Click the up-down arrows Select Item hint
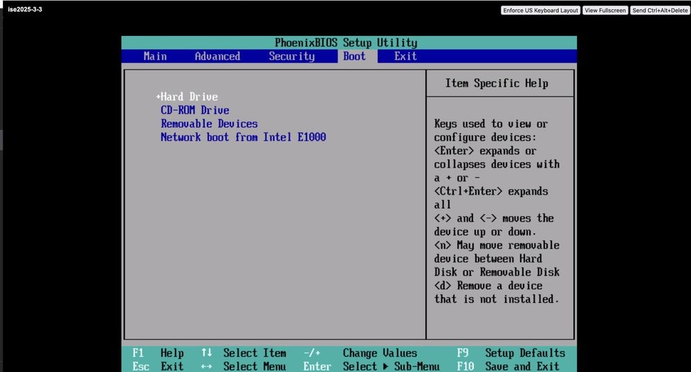691x372 pixels. tap(243, 353)
